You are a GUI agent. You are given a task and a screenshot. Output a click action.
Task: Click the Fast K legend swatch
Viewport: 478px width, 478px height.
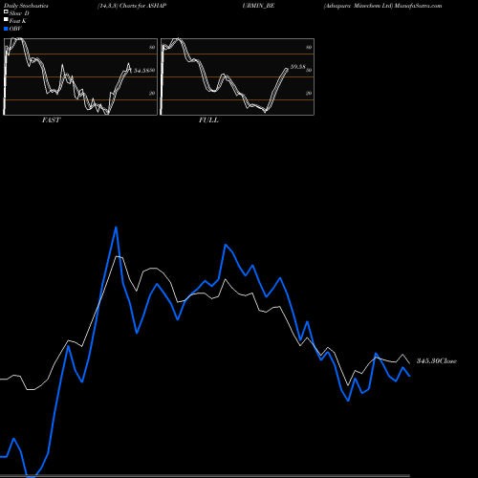coord(6,20)
